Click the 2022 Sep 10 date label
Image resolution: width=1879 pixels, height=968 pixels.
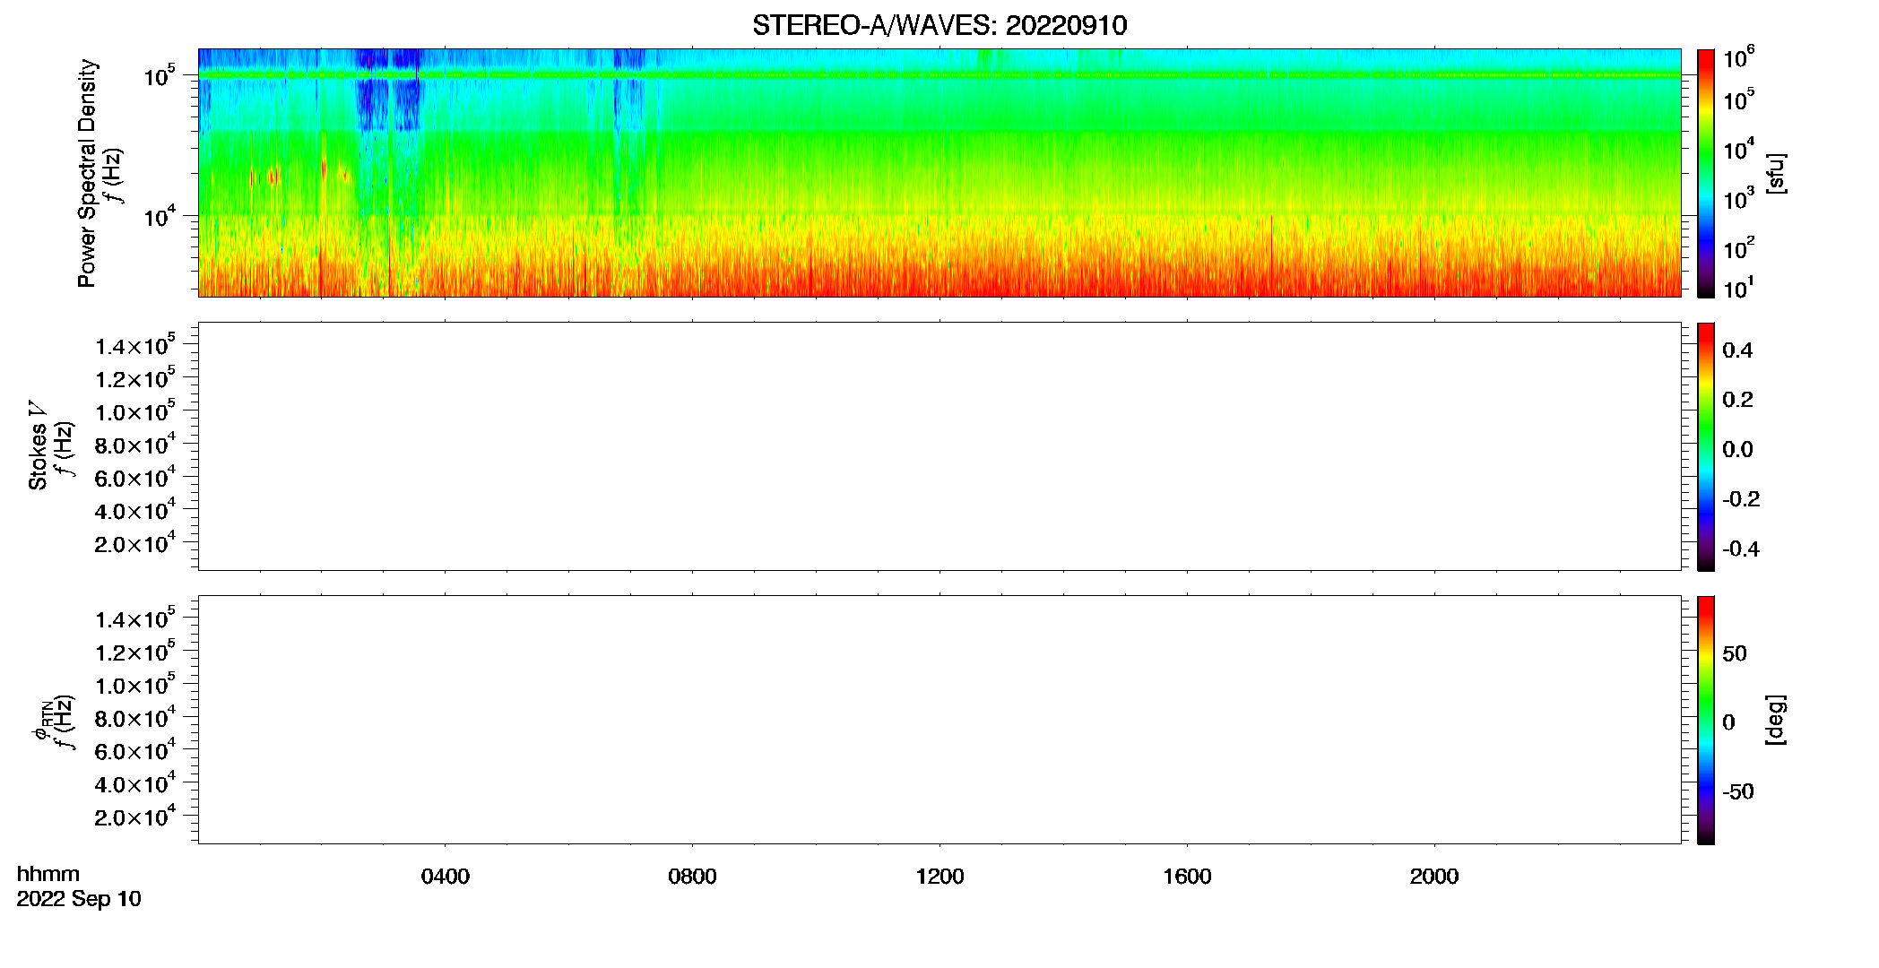pyautogui.click(x=79, y=899)
